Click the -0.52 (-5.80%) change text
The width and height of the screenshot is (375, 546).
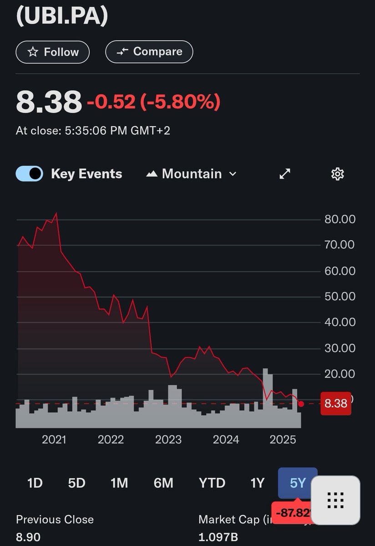154,102
